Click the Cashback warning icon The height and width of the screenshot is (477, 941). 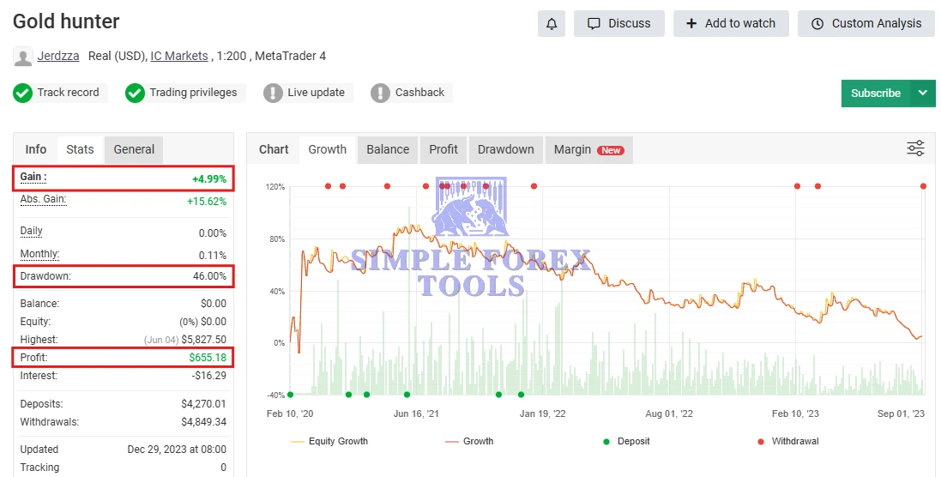click(x=381, y=93)
